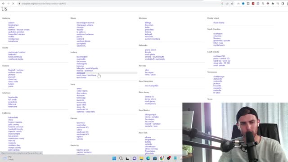The width and height of the screenshot is (288, 162).
Task: Open the weather widget on the taskbar
Action: (8, 158)
